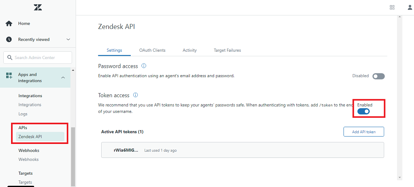Screen dimensions: 414x187
Task: Collapse the Apps and integrations section
Action: pyautogui.click(x=63, y=78)
